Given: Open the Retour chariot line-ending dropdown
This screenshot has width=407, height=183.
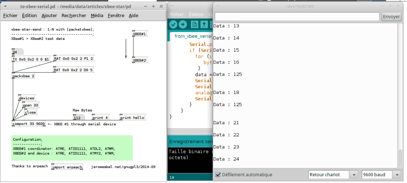Looking at the screenshot, I should [x=333, y=175].
